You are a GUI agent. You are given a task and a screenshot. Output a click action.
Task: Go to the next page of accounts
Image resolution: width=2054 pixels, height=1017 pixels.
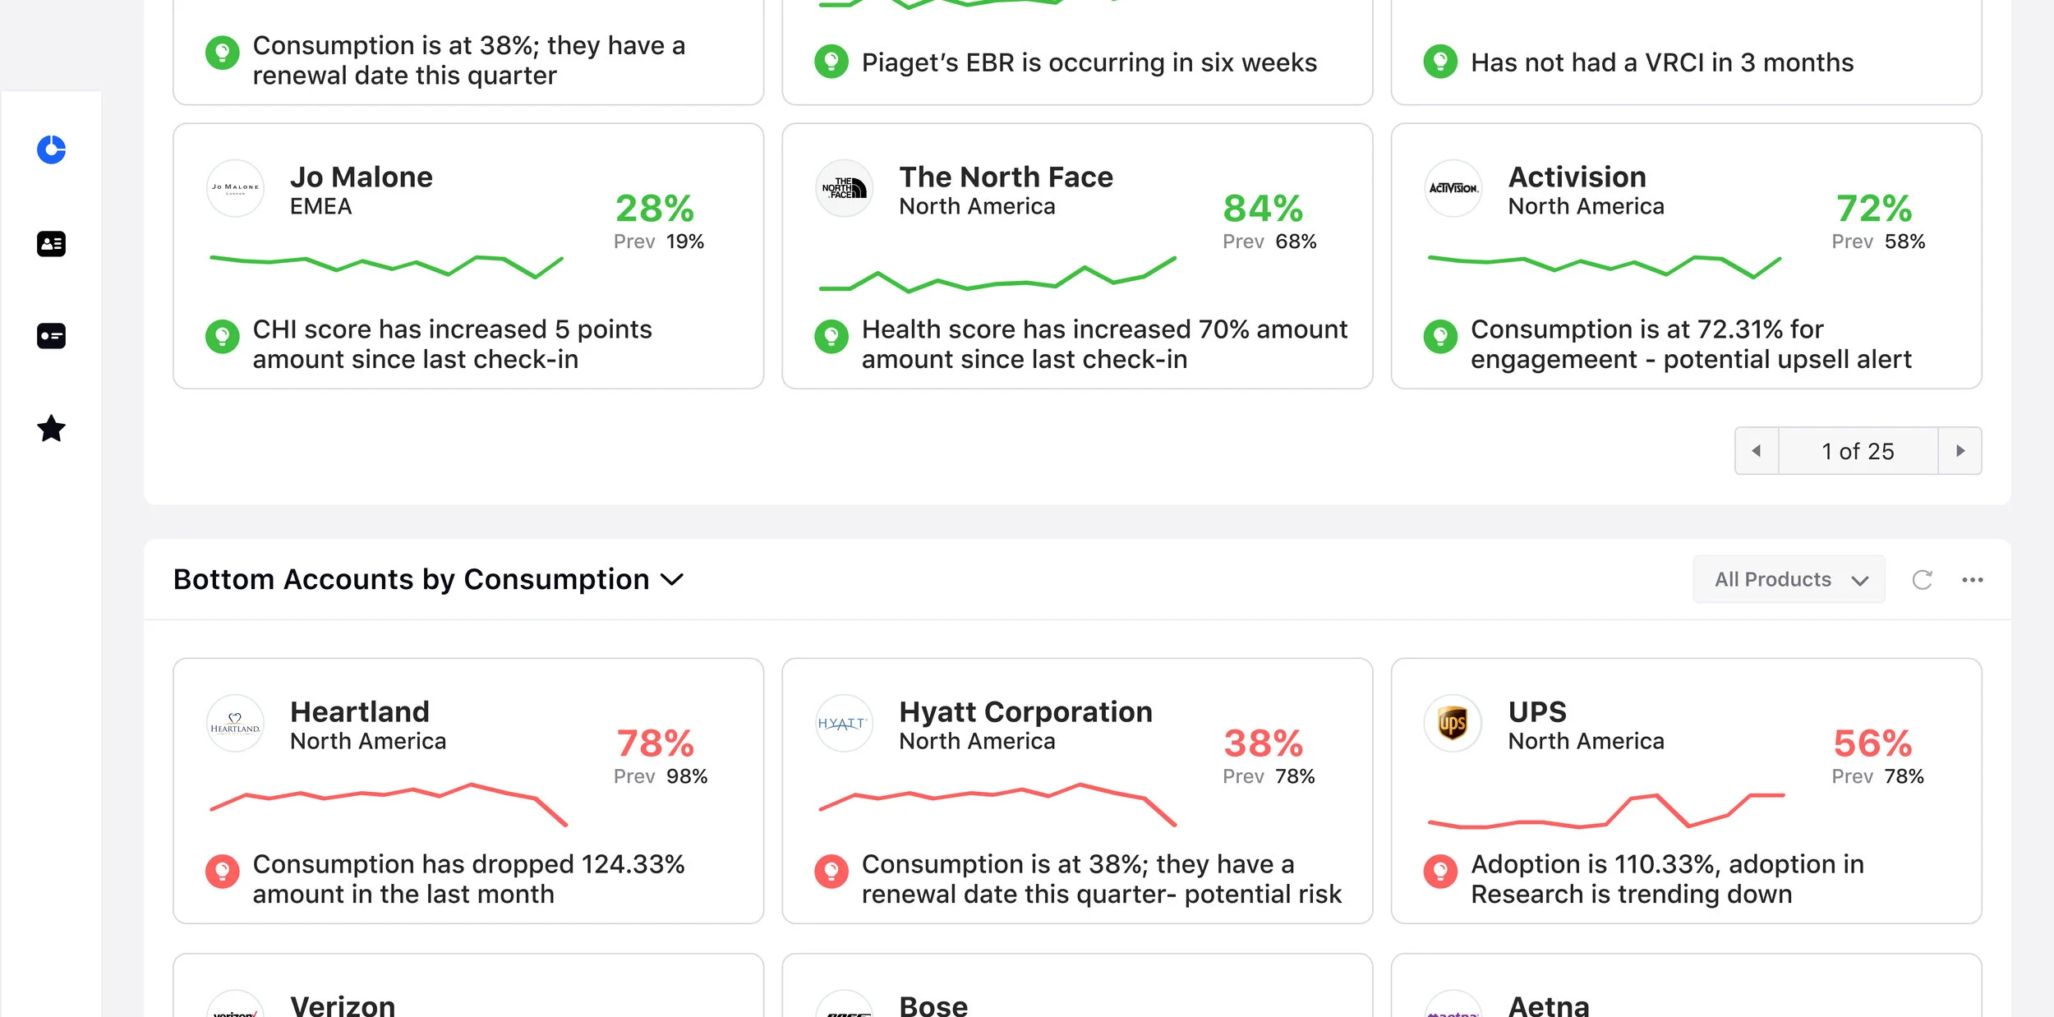pos(1960,451)
